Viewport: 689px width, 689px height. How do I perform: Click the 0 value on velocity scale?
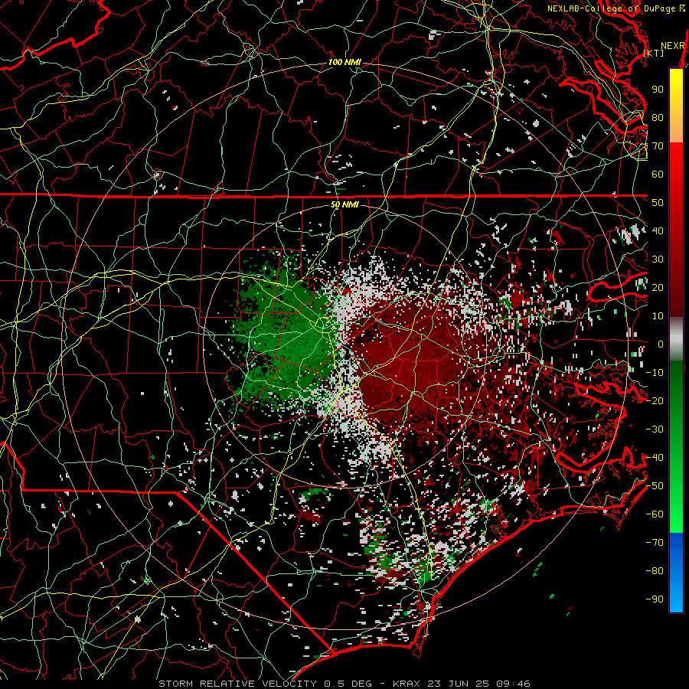(x=661, y=344)
